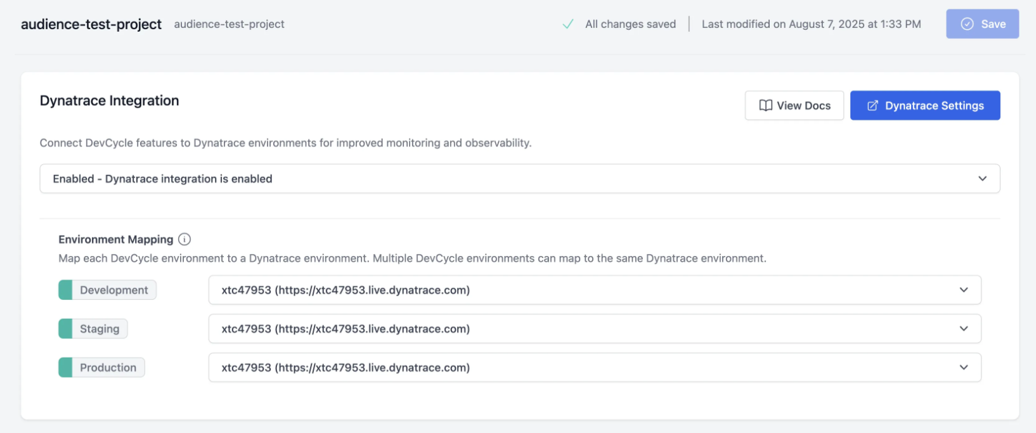Click the checkmark circle icon in Save

(x=967, y=24)
